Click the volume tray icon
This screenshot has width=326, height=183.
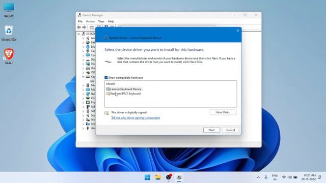pos(290,177)
